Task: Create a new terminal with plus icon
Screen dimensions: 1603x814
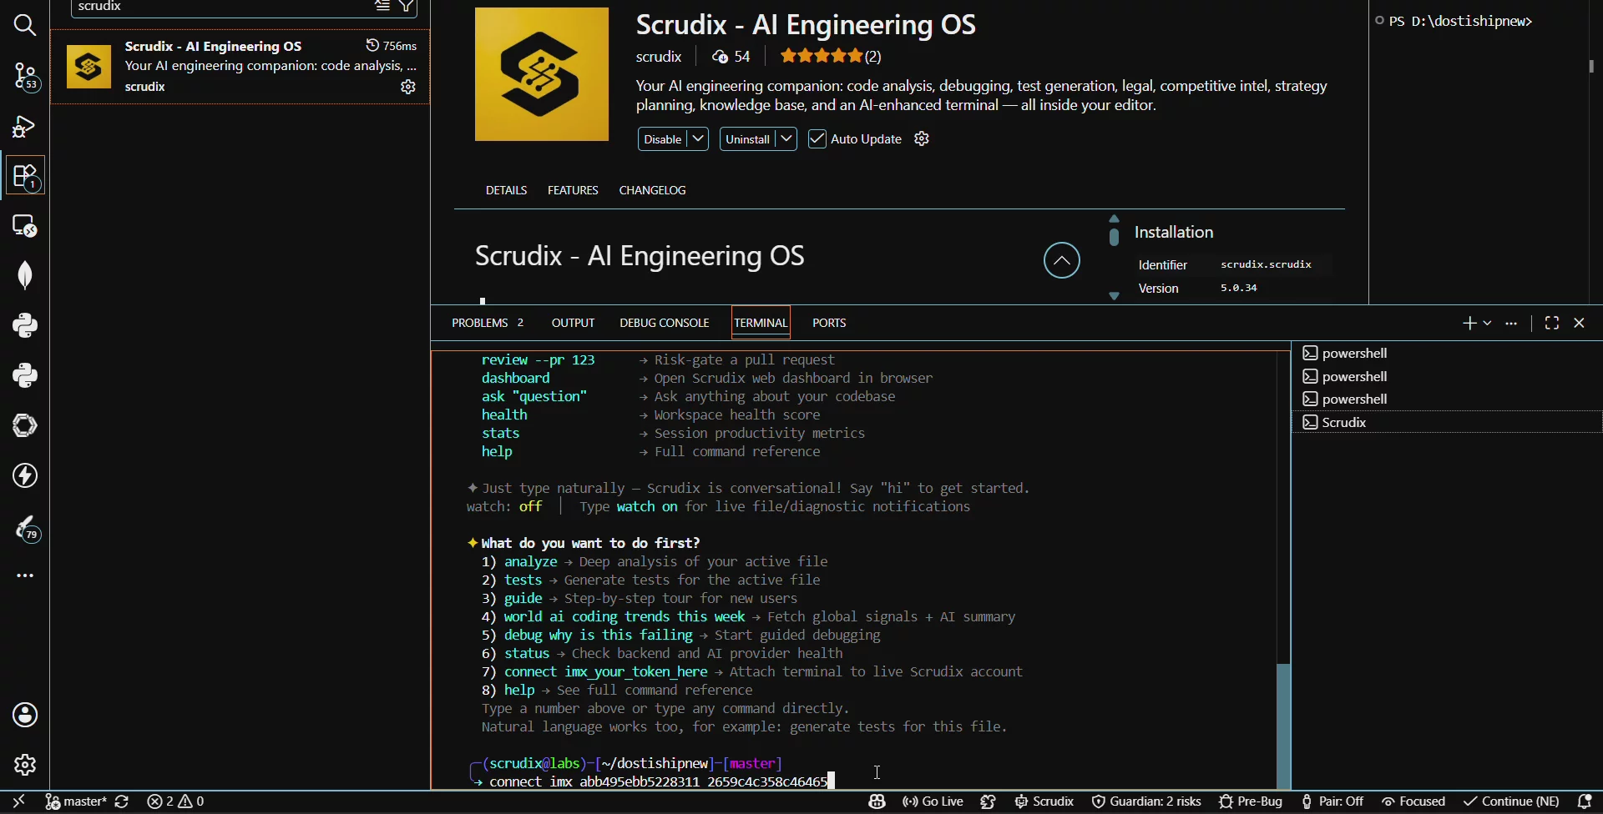Action: pyautogui.click(x=1469, y=323)
